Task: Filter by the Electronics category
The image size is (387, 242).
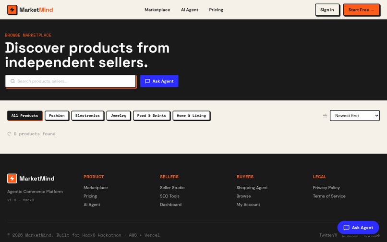Action: pos(87,116)
